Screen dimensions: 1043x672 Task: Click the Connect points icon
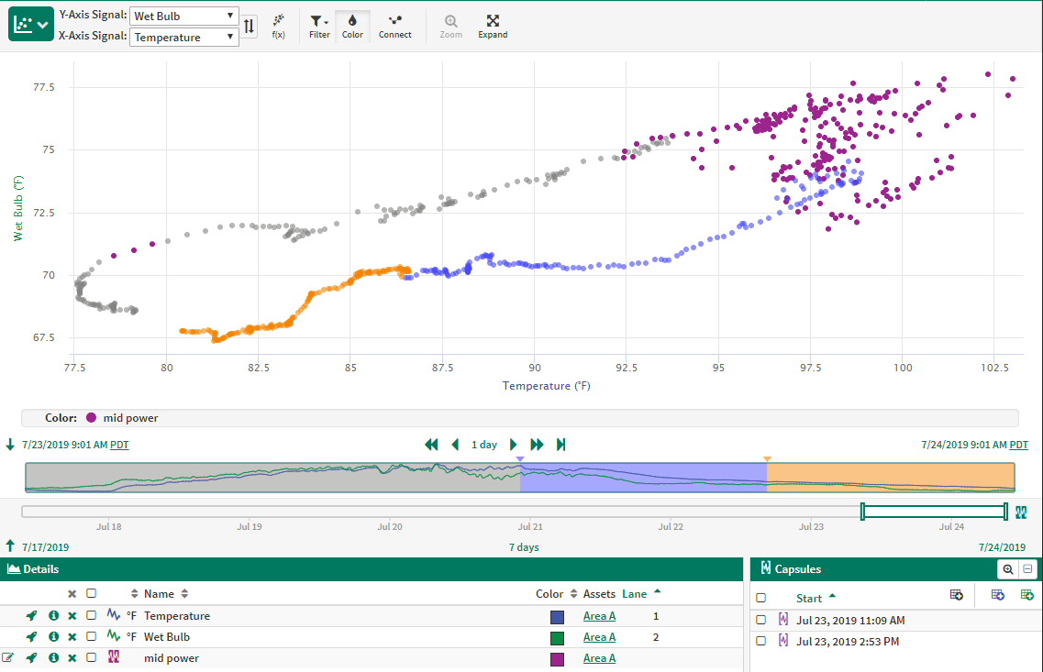(x=394, y=26)
